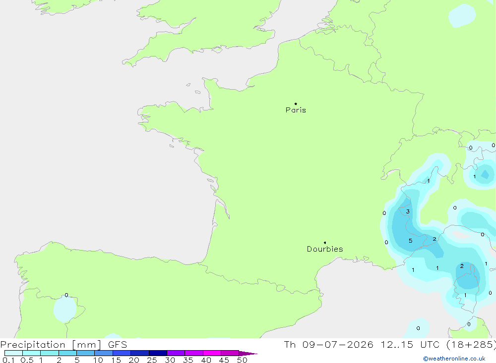Click the (18+285) forecast offset text
This screenshot has height=363, width=496.
point(471,344)
